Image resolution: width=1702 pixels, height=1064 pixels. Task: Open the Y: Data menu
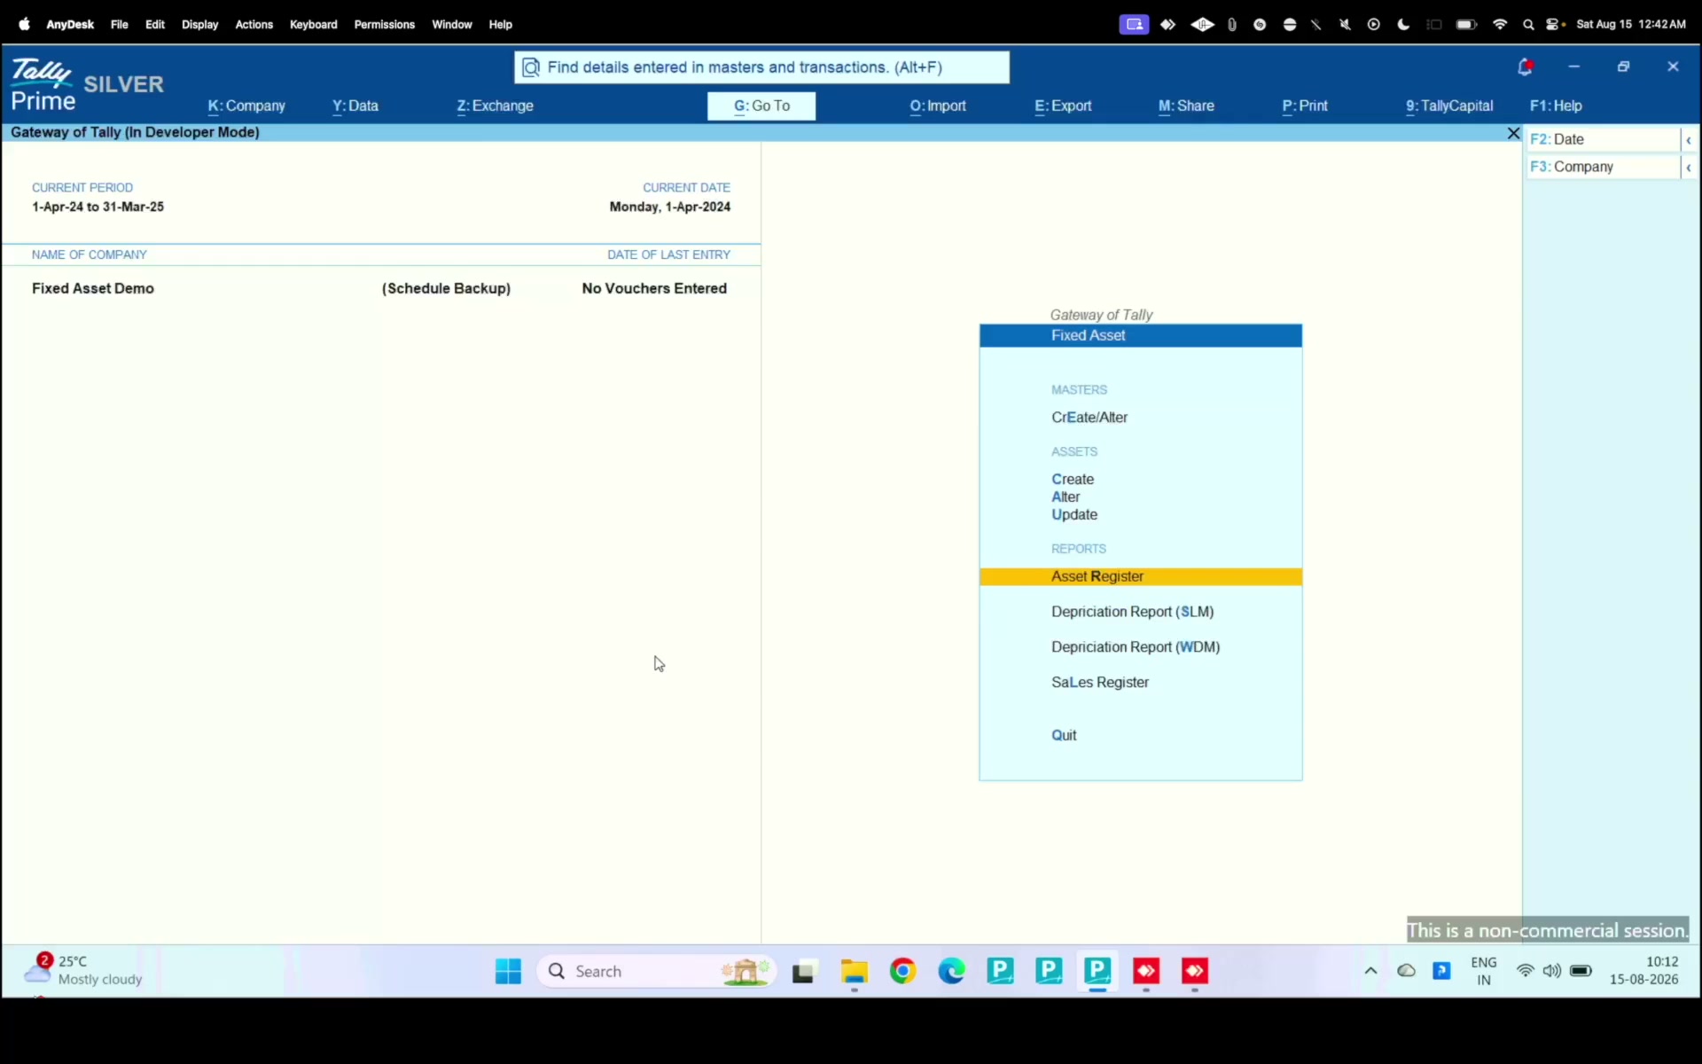pyautogui.click(x=355, y=106)
